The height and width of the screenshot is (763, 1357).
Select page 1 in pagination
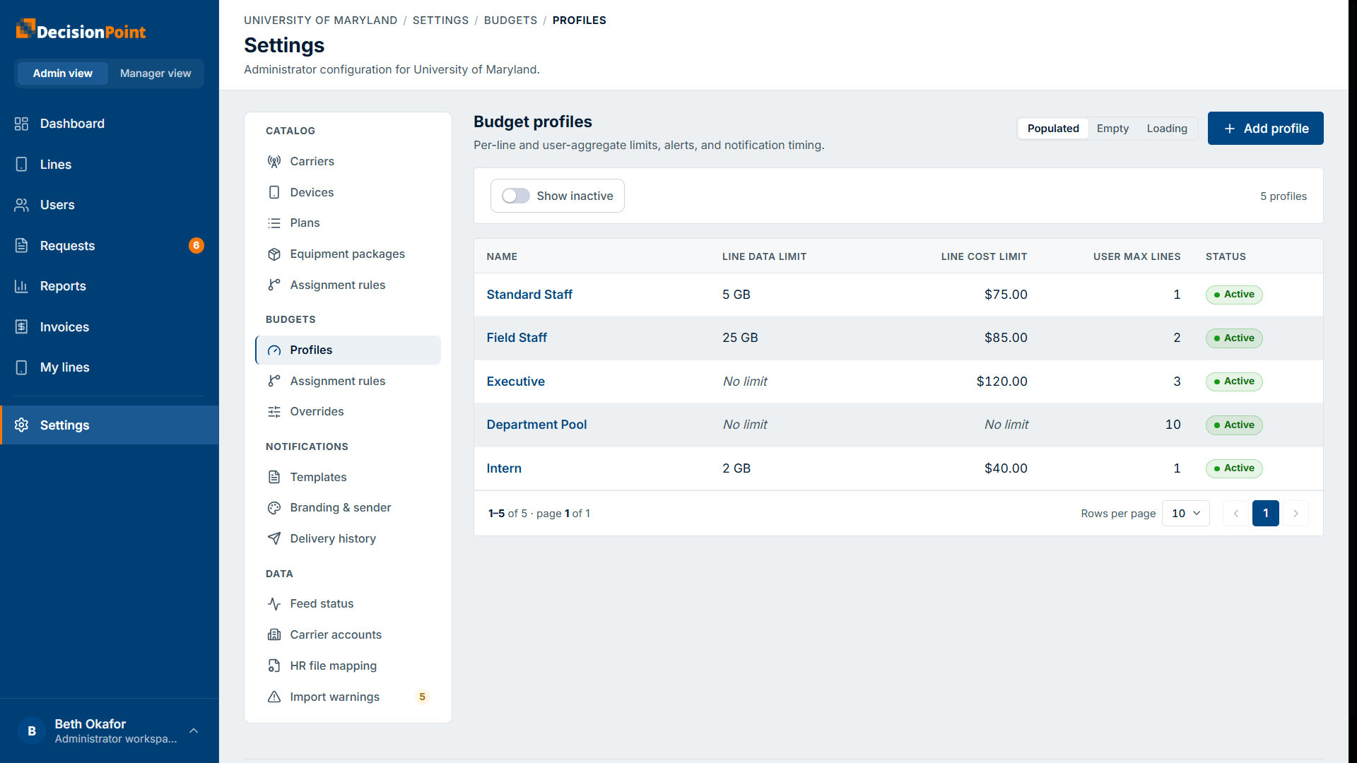point(1266,514)
